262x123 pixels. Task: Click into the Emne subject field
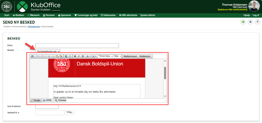coord(77,46)
